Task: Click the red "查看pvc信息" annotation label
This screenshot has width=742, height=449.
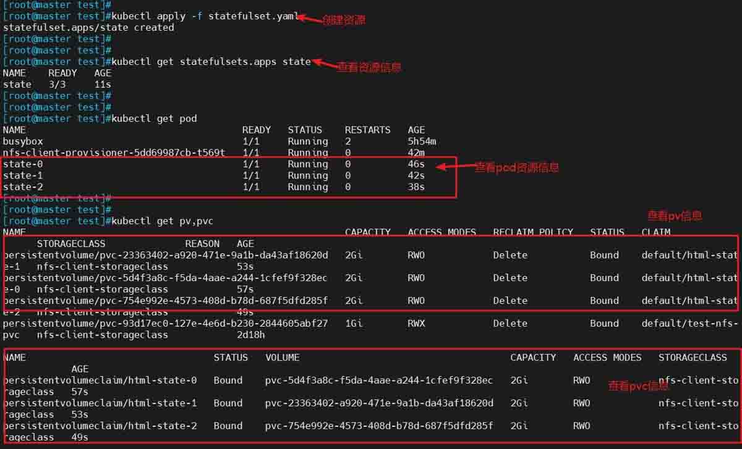Action: 638,387
